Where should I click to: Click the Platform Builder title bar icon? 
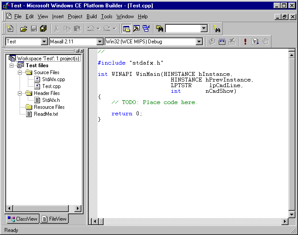click(6, 6)
